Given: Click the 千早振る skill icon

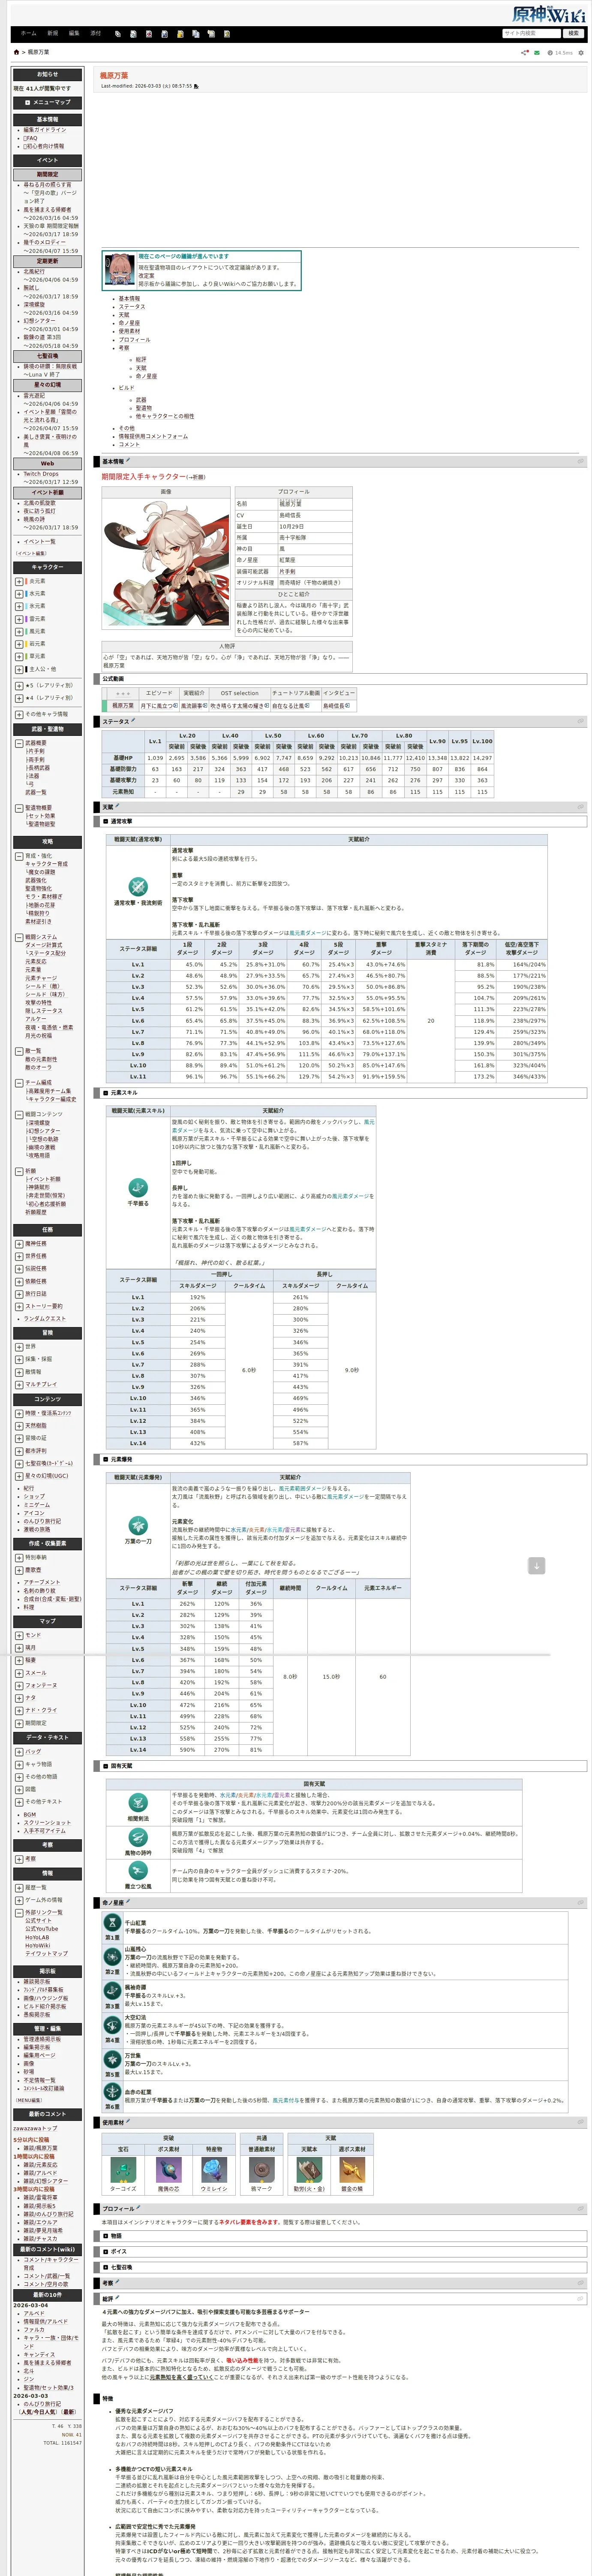Looking at the screenshot, I should click(138, 1187).
